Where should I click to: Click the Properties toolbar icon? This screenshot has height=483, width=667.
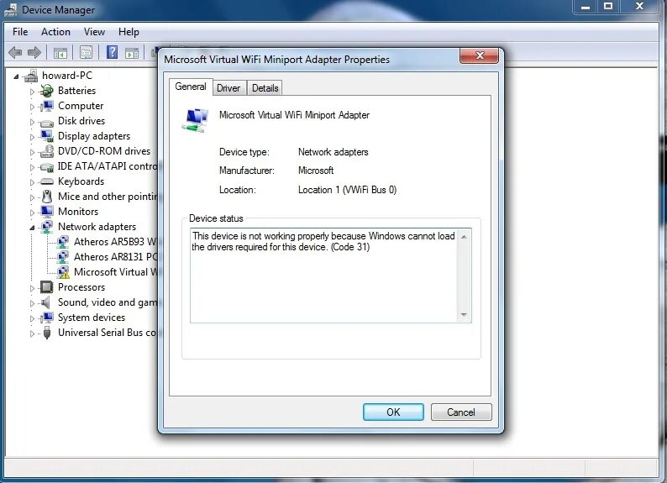click(x=86, y=53)
